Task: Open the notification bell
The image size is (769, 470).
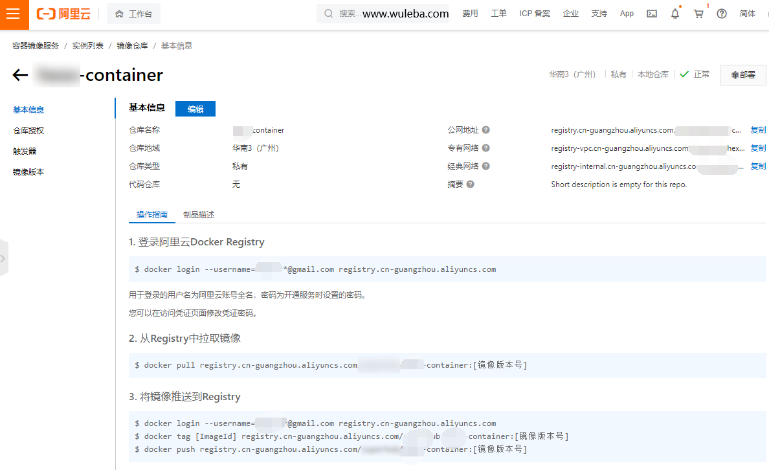Action: point(674,13)
